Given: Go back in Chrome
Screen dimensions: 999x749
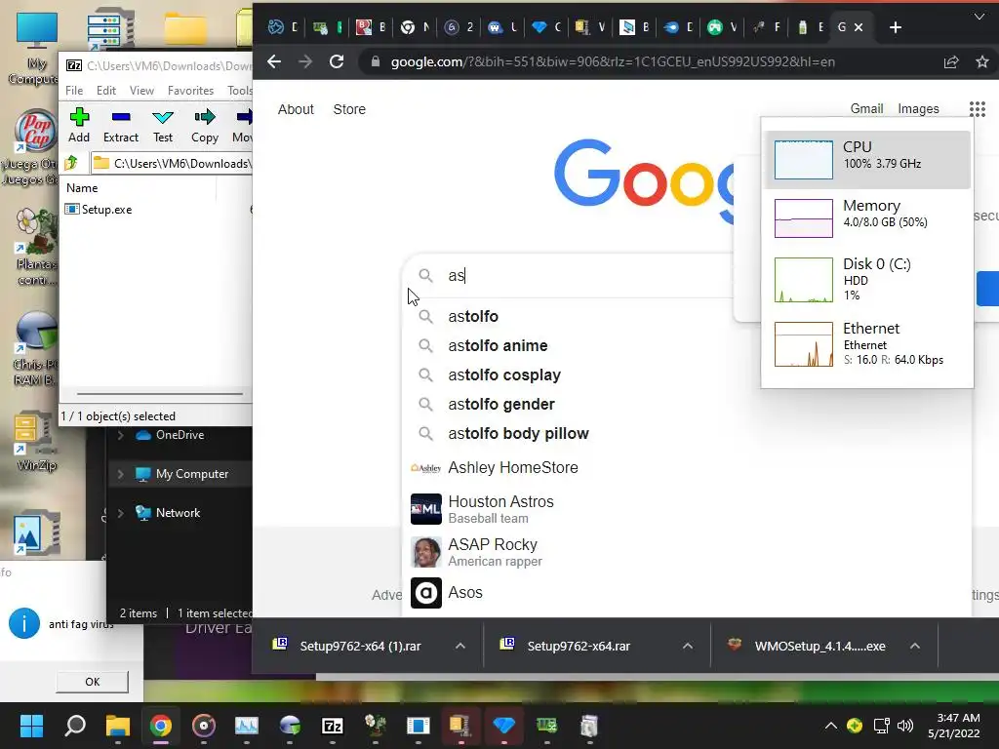Looking at the screenshot, I should (x=274, y=61).
